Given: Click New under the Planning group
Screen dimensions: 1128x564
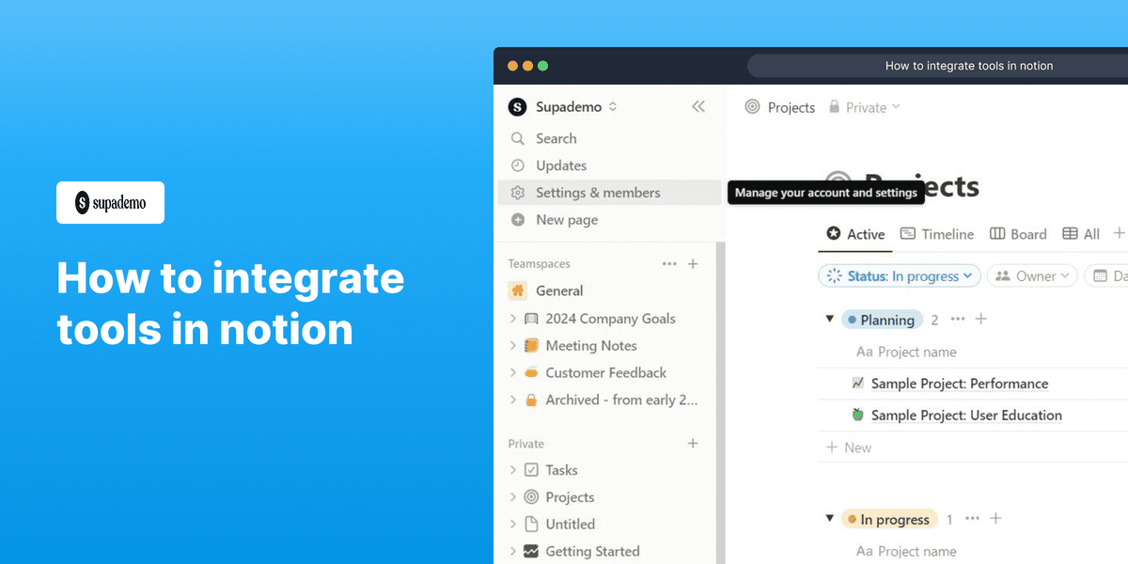Looking at the screenshot, I should coord(848,446).
